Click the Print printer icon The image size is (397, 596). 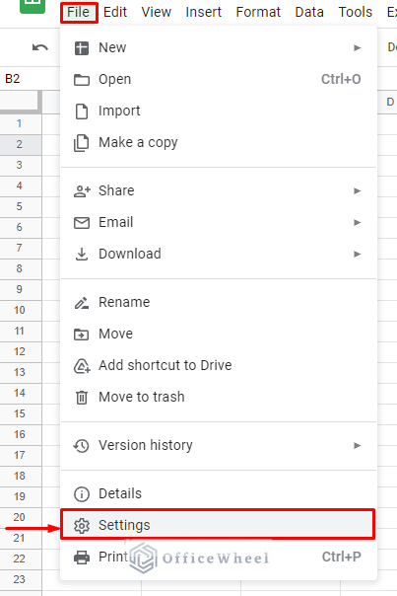pos(82,558)
